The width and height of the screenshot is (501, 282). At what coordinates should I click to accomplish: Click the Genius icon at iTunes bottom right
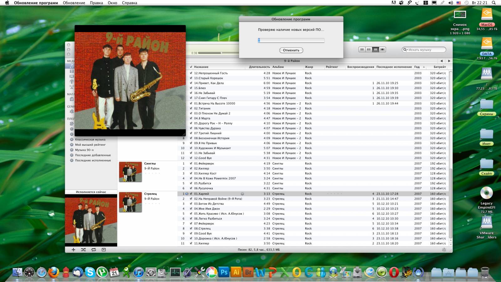click(444, 250)
